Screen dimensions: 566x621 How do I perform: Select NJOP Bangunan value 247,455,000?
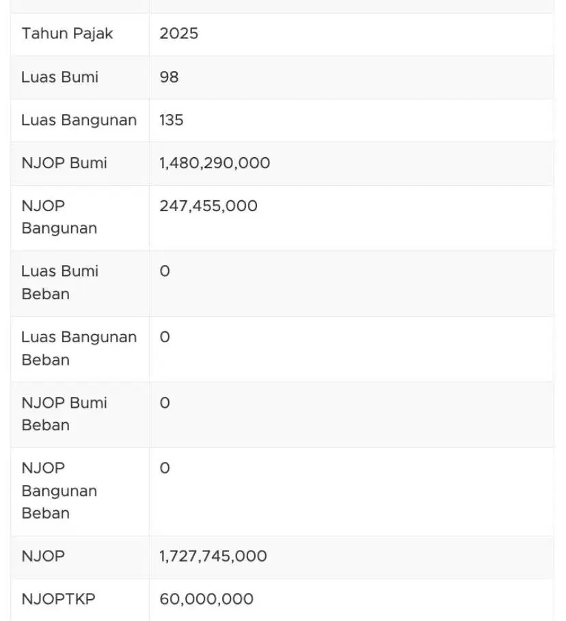[208, 206]
